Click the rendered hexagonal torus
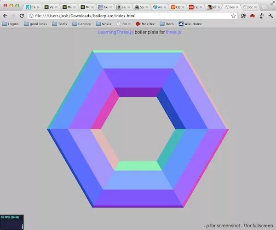This screenshot has height=230, width=276. pyautogui.click(x=138, y=129)
